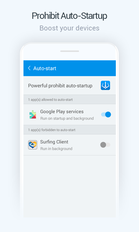Viewport: 139px width, 232px height.
Task: Enable auto-start for Surfing Client
Action: [105, 145]
